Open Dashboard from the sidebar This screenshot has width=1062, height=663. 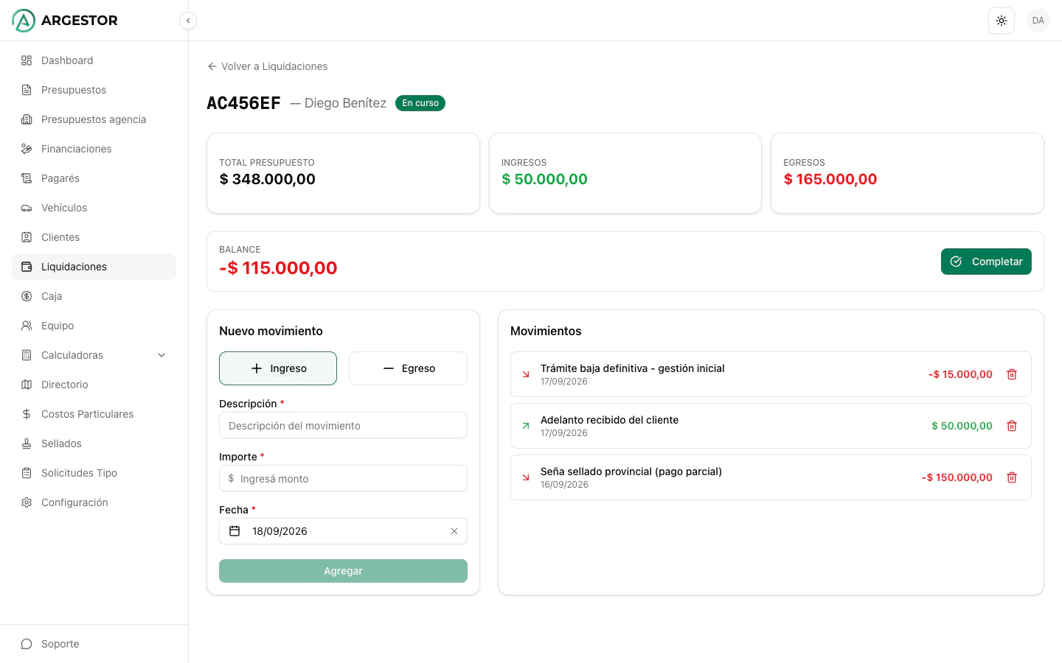point(94,60)
